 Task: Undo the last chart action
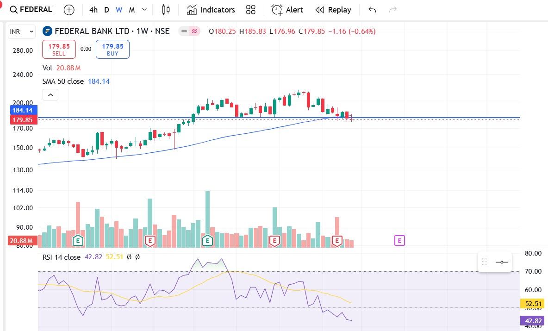[x=372, y=10]
